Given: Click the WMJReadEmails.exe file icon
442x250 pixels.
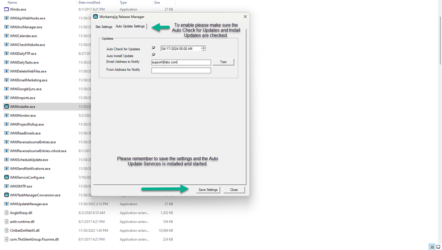Looking at the screenshot, I should click(x=7, y=133).
